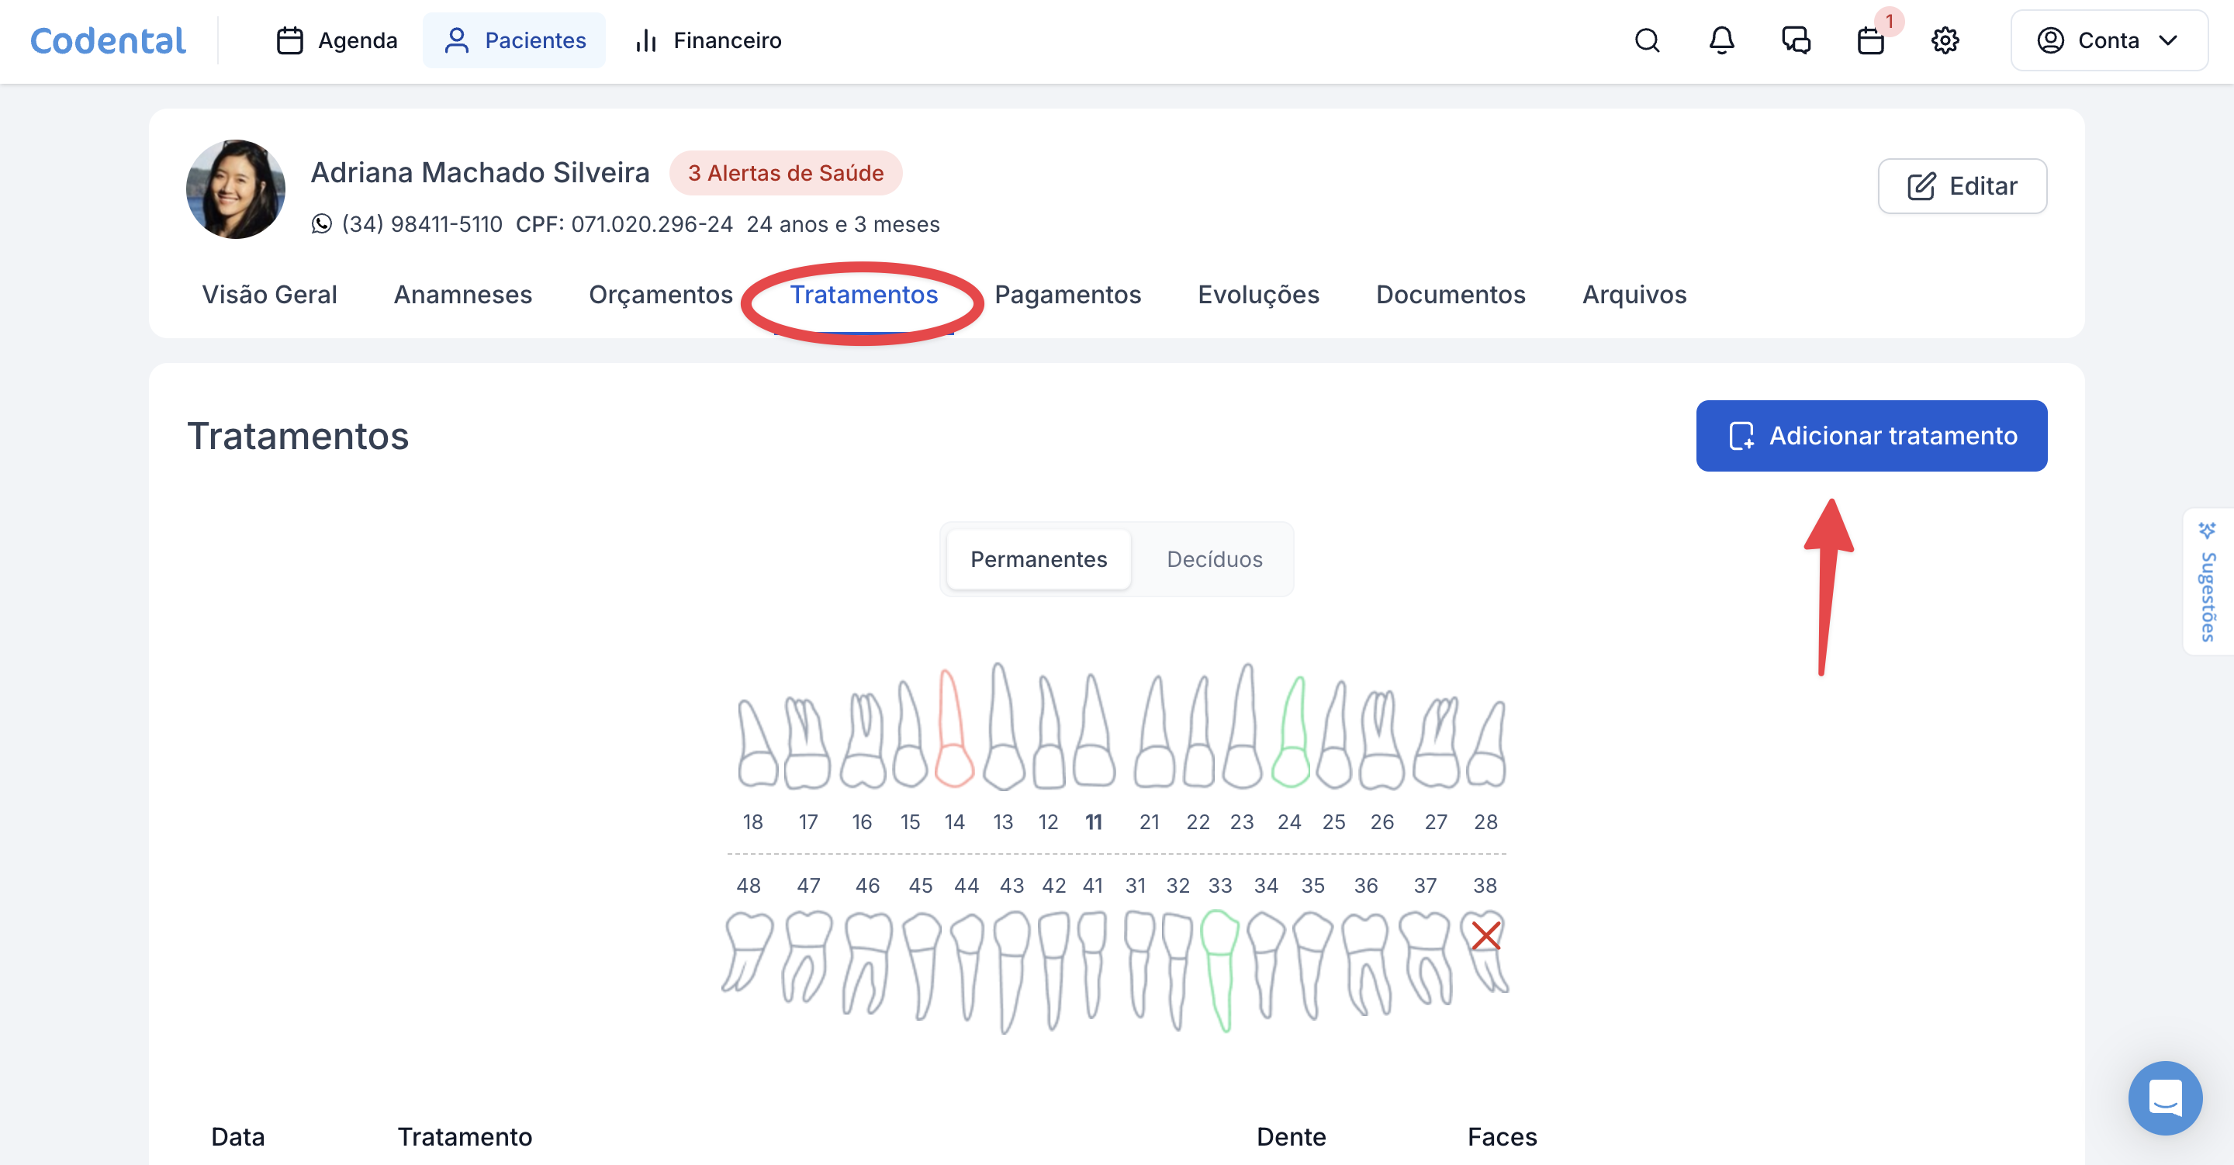Image resolution: width=2234 pixels, height=1165 pixels.
Task: Click the patient profile photo
Action: 235,189
